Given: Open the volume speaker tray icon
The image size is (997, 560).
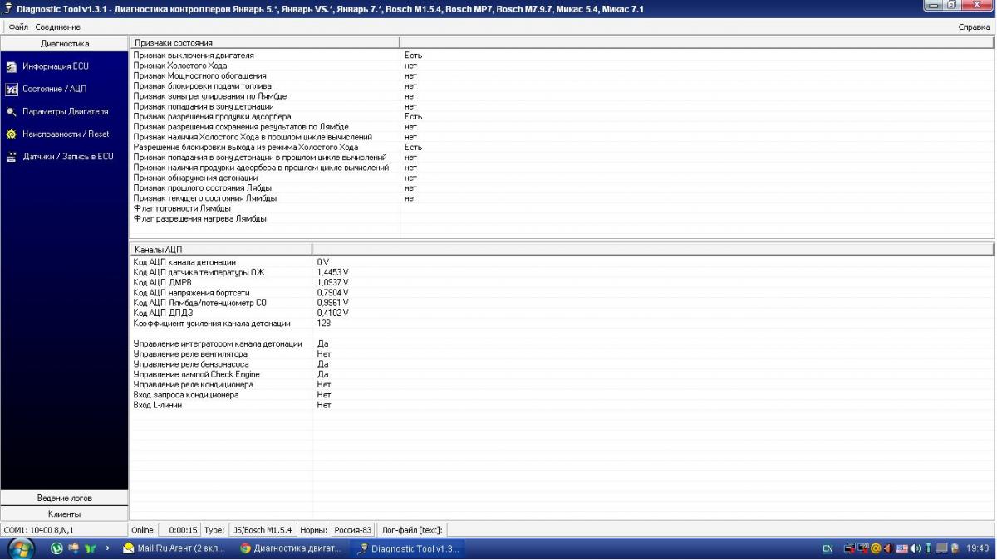Looking at the screenshot, I should [915, 548].
